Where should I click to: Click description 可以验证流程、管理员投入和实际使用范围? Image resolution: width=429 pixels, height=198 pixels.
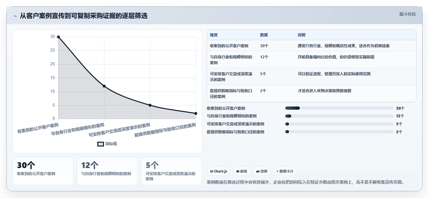(x=334, y=74)
